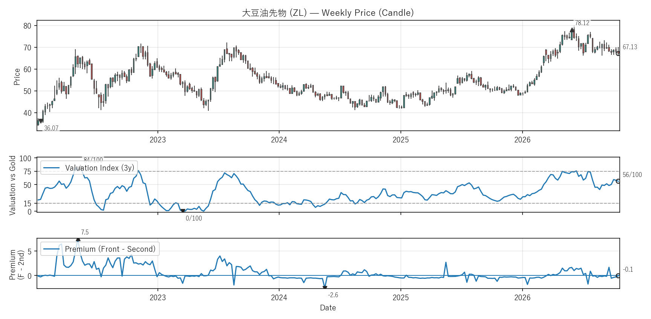The image size is (651, 319).
Task: Click the 'Price' y-axis label
Action: coord(17,76)
